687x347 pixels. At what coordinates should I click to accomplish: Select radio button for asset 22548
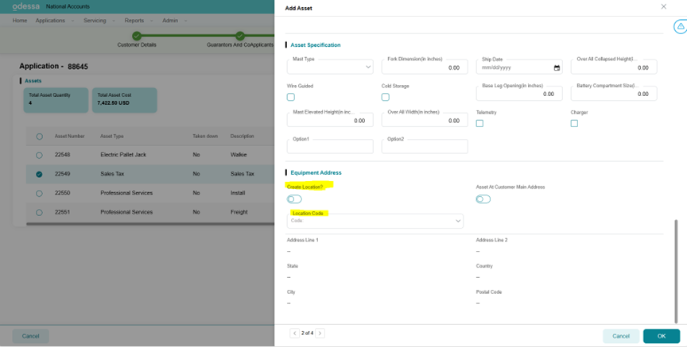click(39, 155)
